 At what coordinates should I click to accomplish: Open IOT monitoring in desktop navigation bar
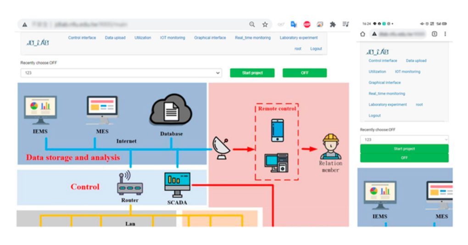(x=173, y=38)
